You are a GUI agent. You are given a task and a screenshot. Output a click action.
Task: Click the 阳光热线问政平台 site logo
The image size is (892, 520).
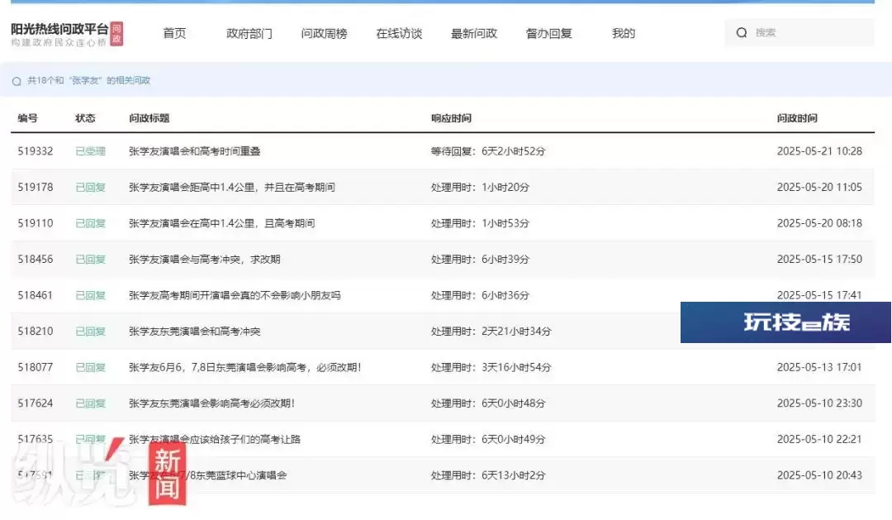pyautogui.click(x=67, y=34)
